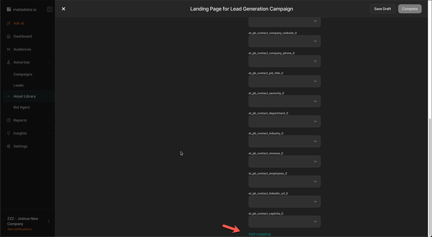
Task: Click the Add mapping link
Action: point(259,234)
